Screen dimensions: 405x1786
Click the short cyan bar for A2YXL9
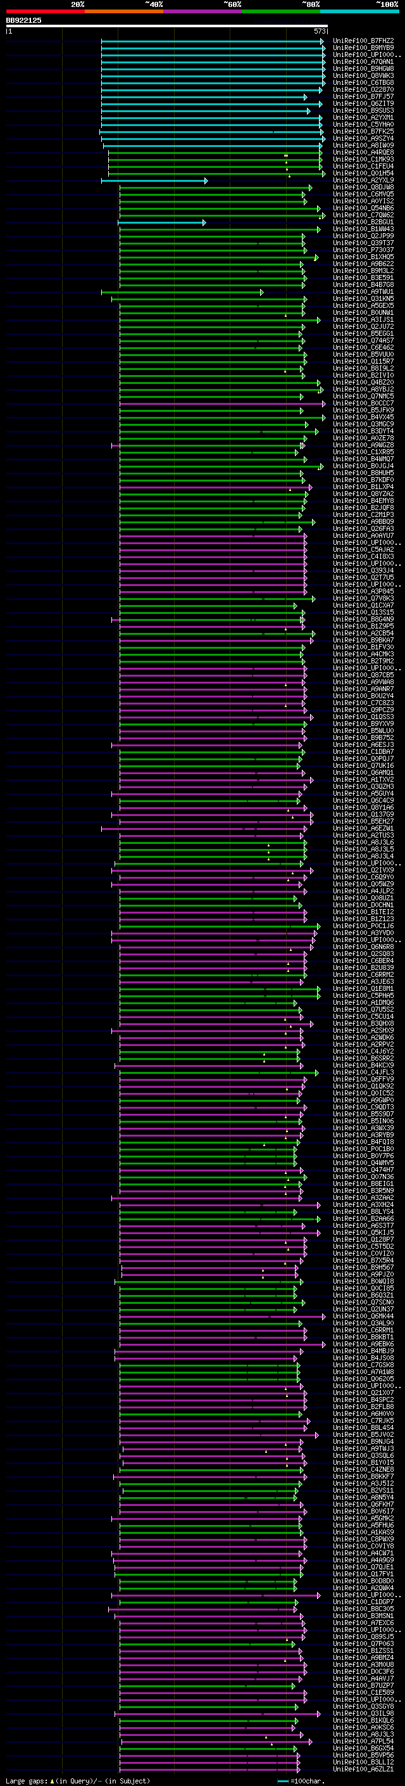[x=154, y=181]
